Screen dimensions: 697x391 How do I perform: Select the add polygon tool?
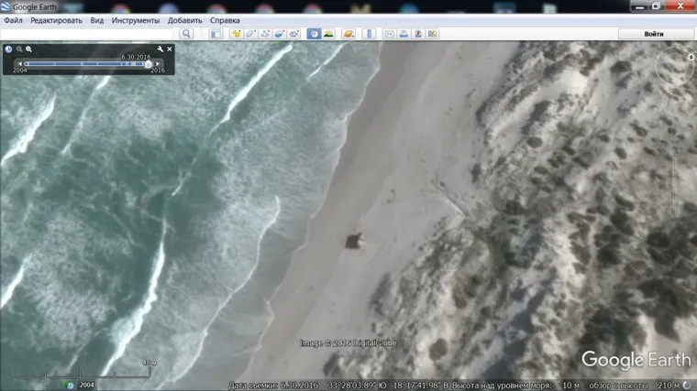[x=250, y=34]
